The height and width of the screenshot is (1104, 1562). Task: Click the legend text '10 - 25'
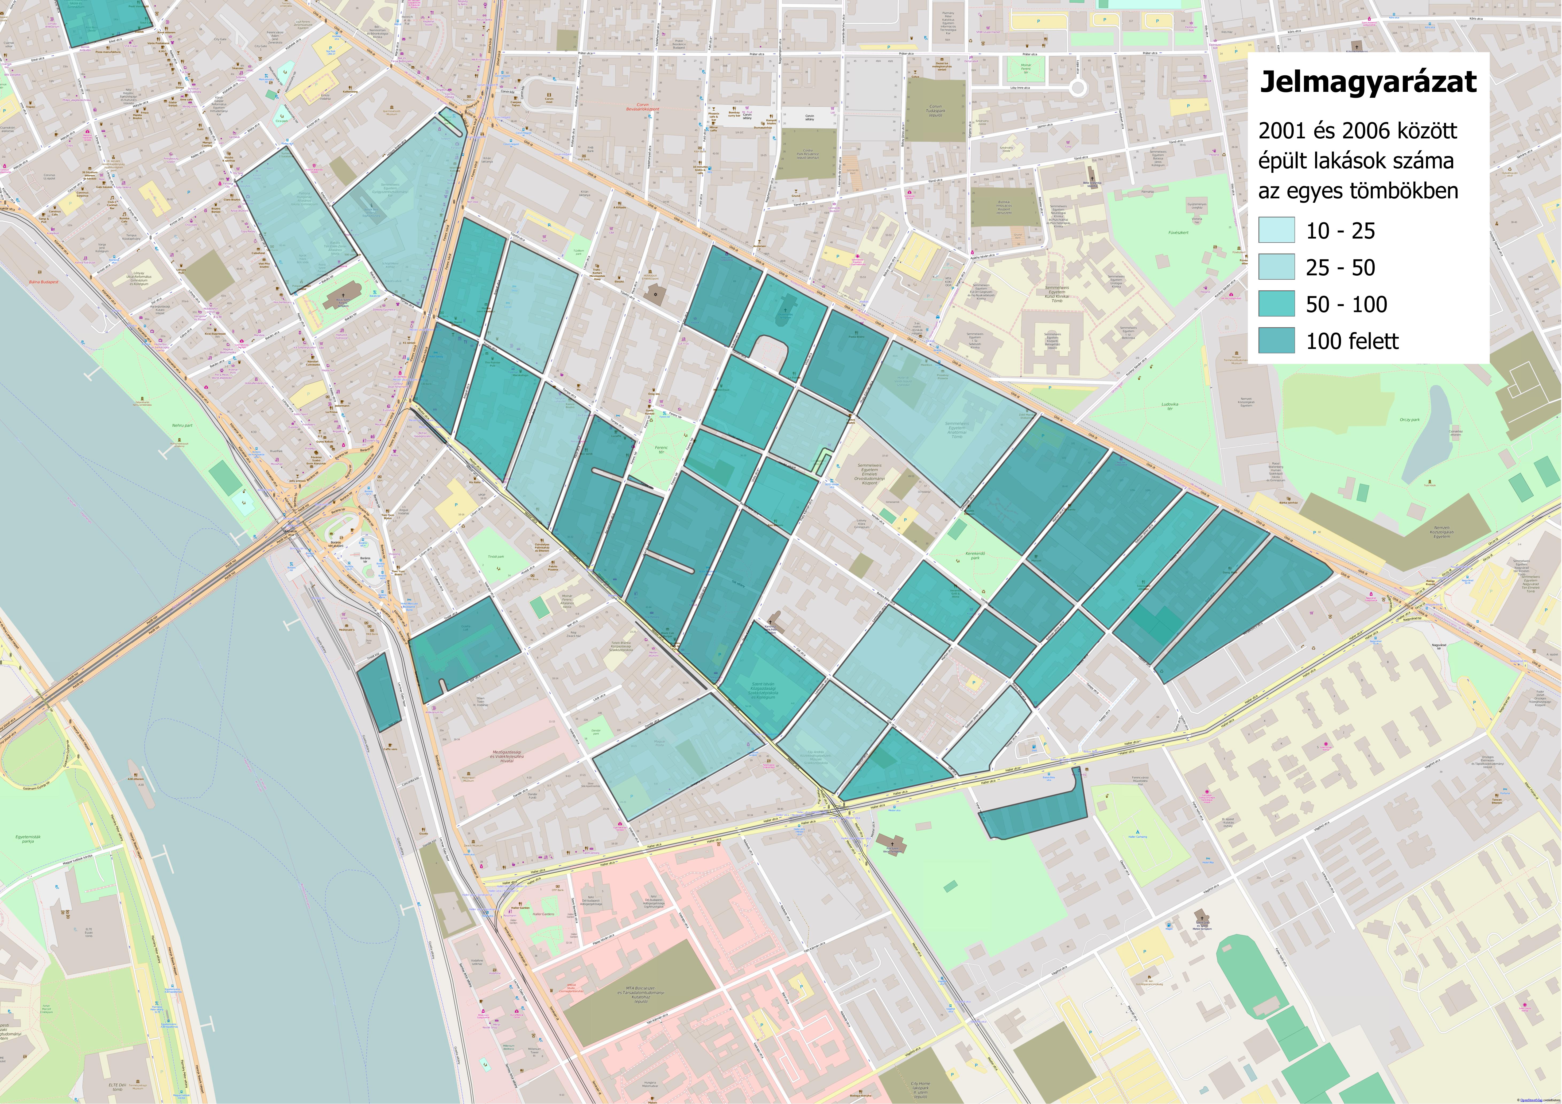[x=1340, y=231]
